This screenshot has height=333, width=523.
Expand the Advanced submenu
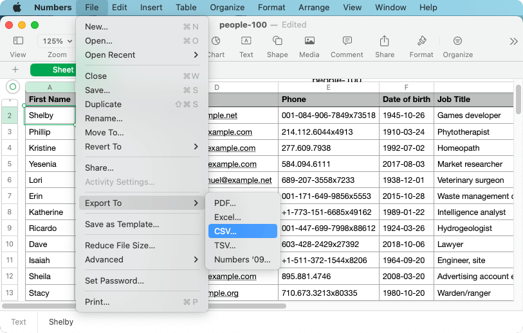click(x=142, y=260)
